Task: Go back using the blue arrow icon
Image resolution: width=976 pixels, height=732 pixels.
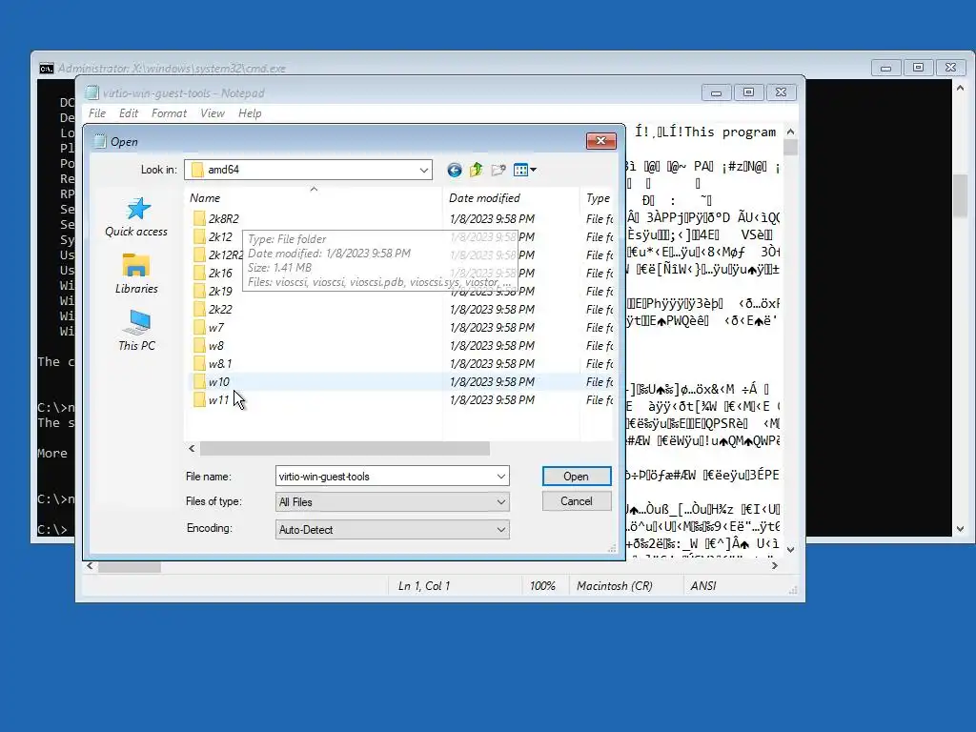Action: 455,170
